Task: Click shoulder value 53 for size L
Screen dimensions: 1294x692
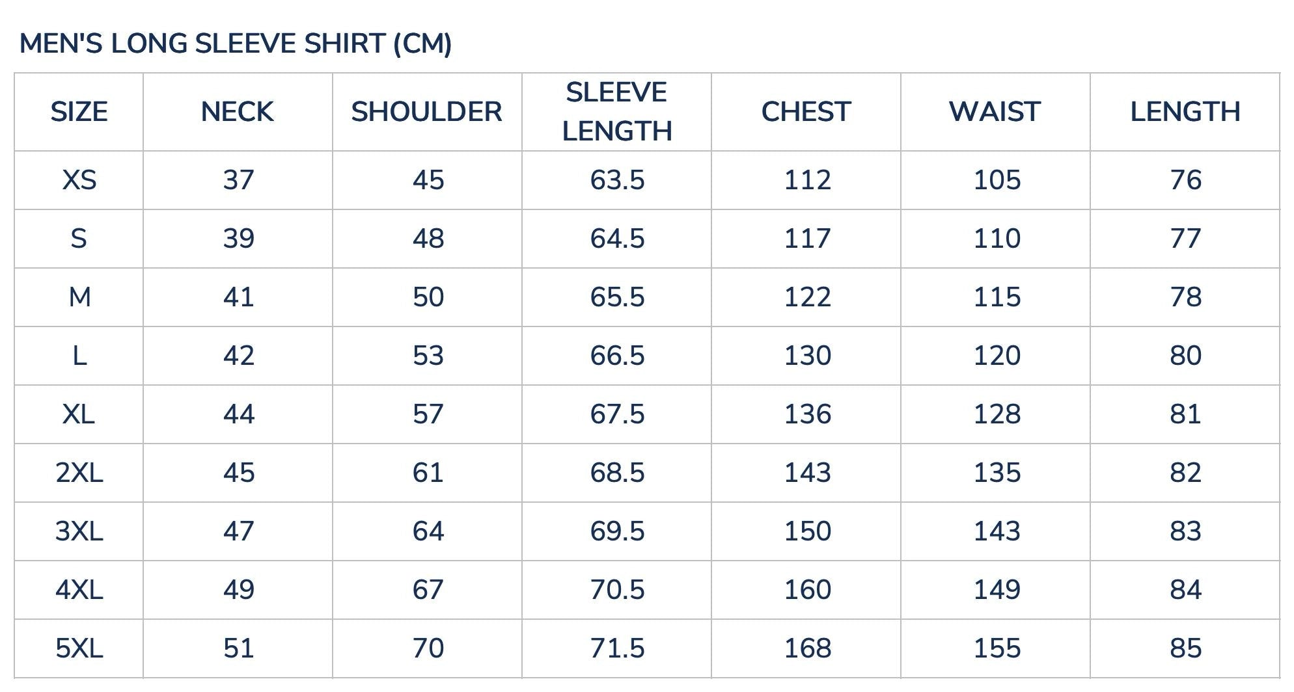Action: tap(428, 356)
